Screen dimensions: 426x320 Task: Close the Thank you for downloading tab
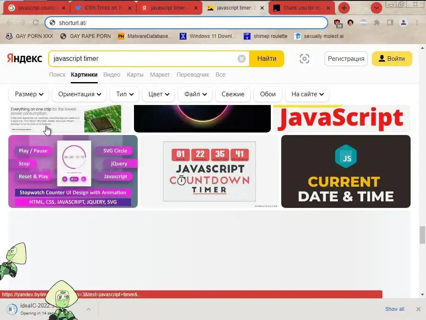pyautogui.click(x=328, y=8)
